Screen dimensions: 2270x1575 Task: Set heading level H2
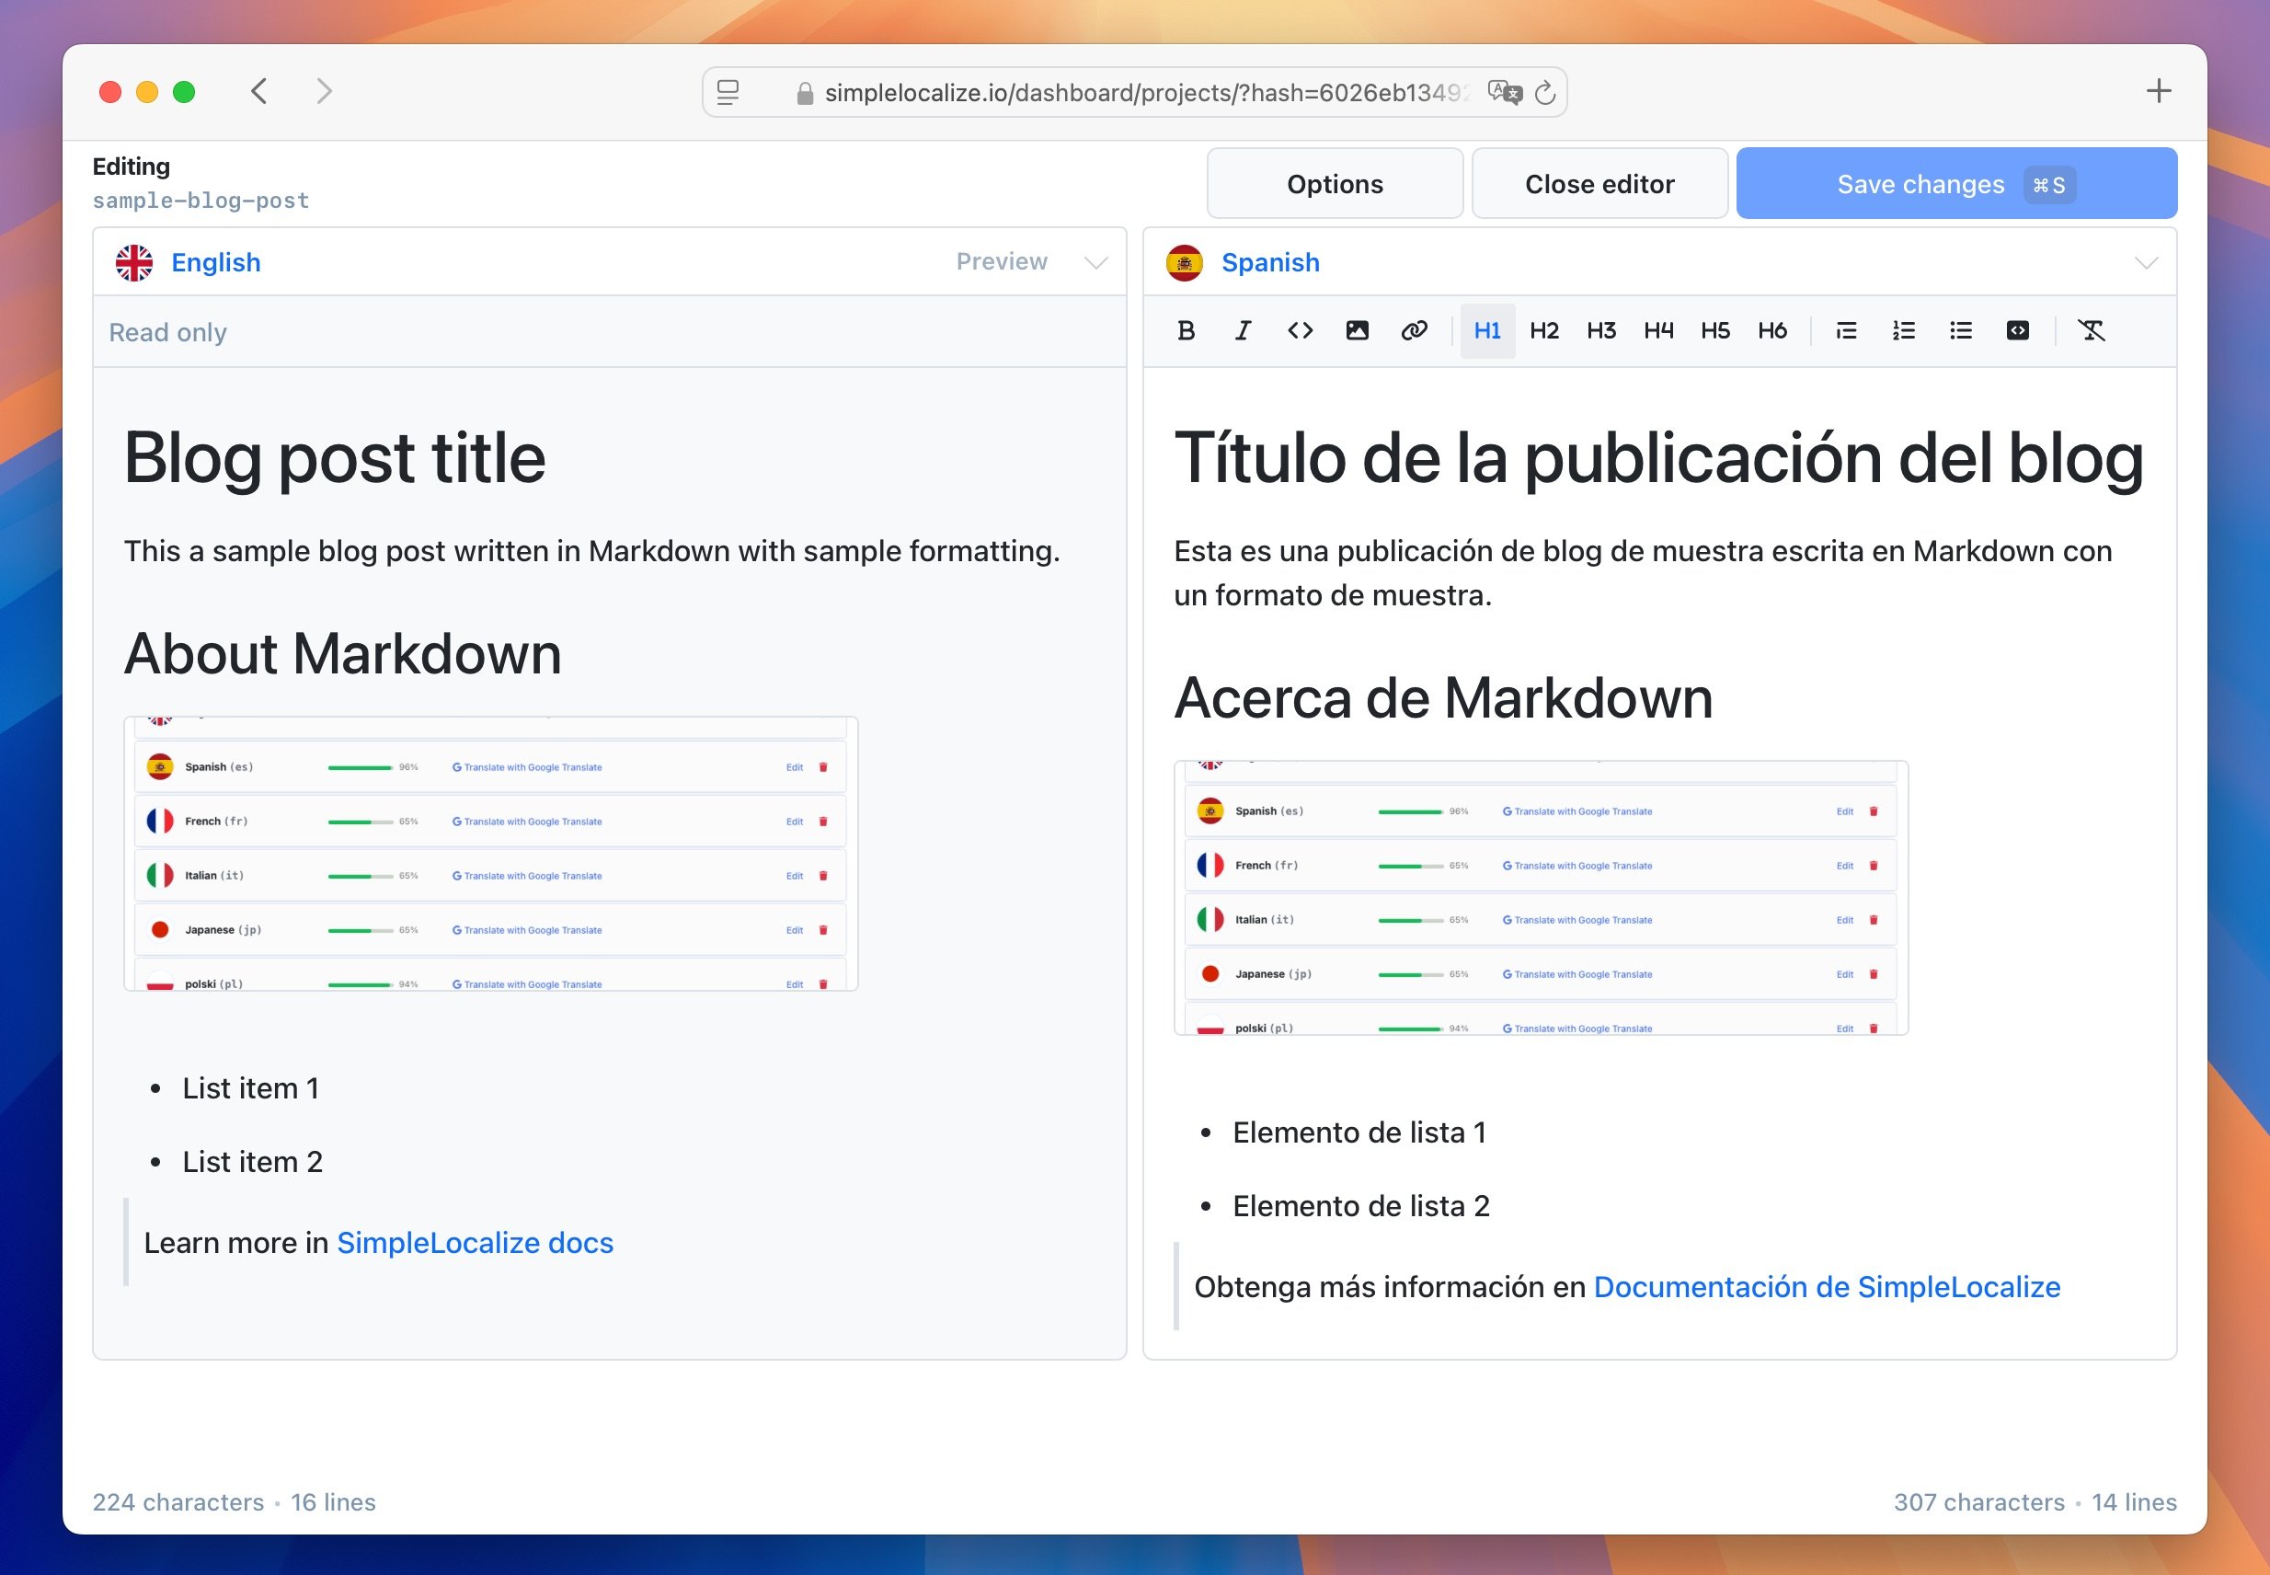1544,330
